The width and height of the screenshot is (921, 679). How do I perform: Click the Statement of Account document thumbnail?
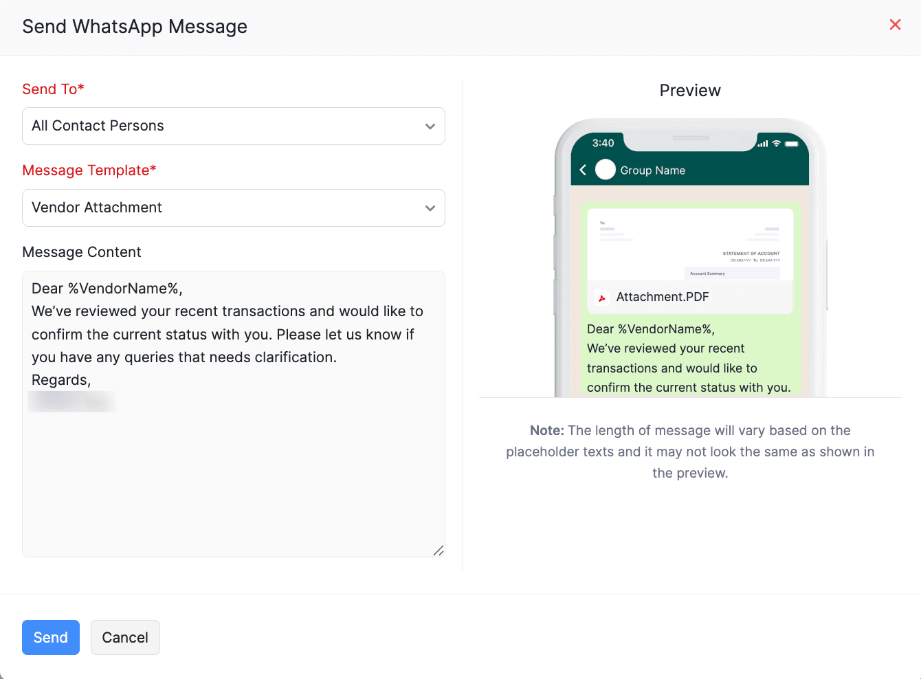tap(689, 244)
